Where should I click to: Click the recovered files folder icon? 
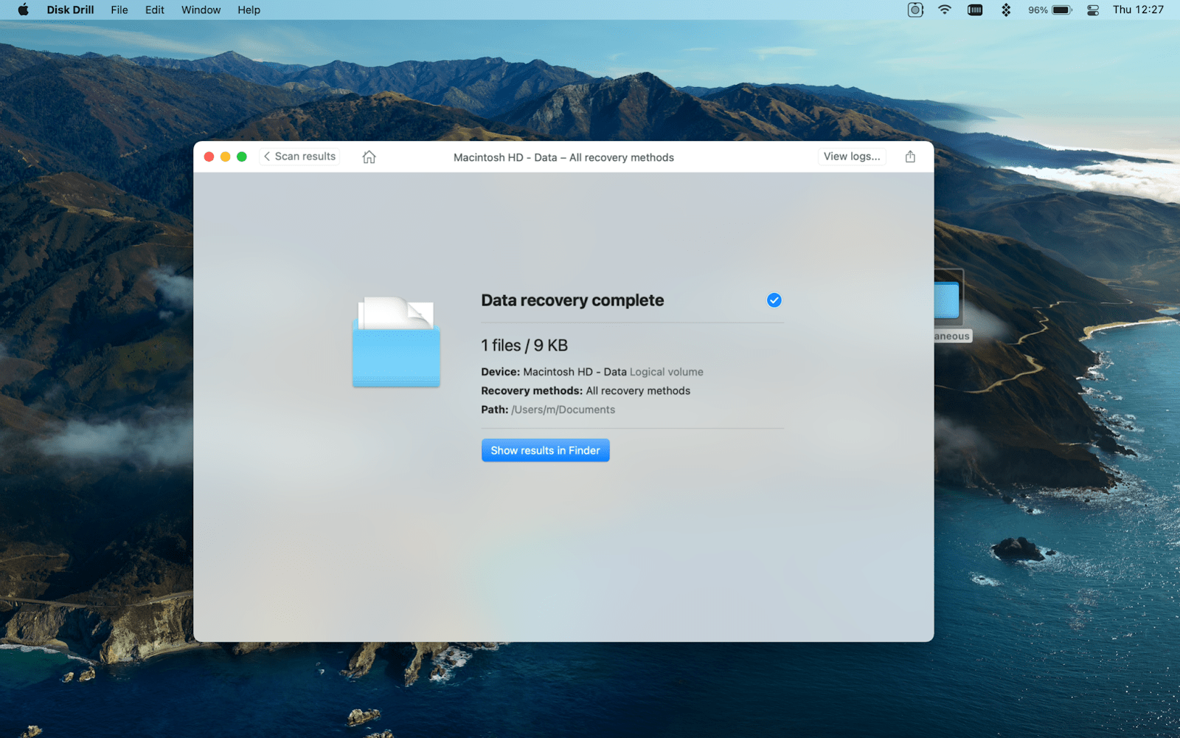[x=396, y=341]
